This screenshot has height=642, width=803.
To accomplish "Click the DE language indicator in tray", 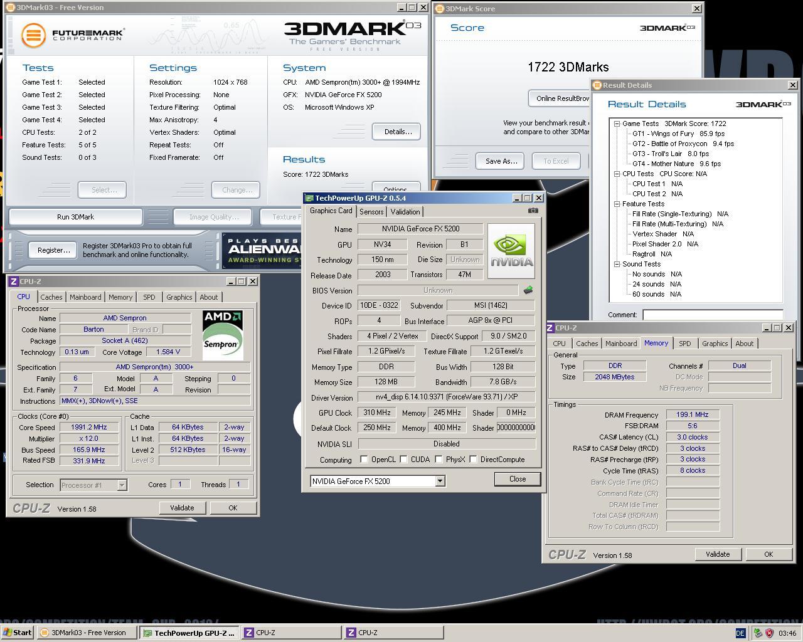I will tap(740, 633).
